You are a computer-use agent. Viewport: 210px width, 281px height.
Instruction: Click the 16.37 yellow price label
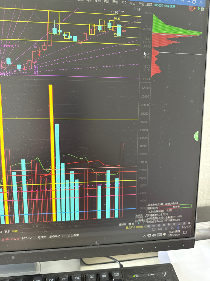coord(117,18)
